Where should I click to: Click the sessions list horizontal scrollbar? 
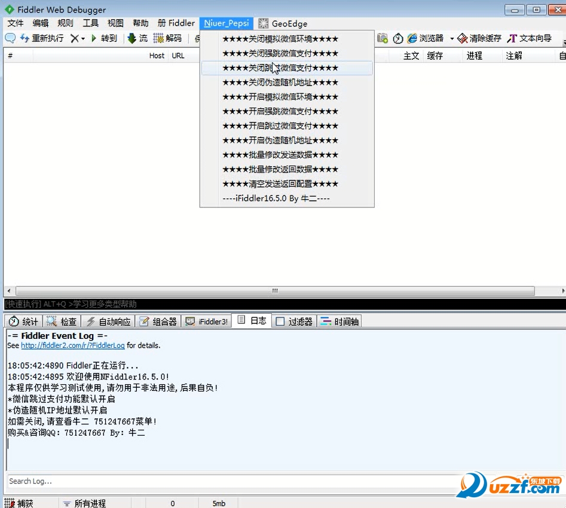(275, 291)
